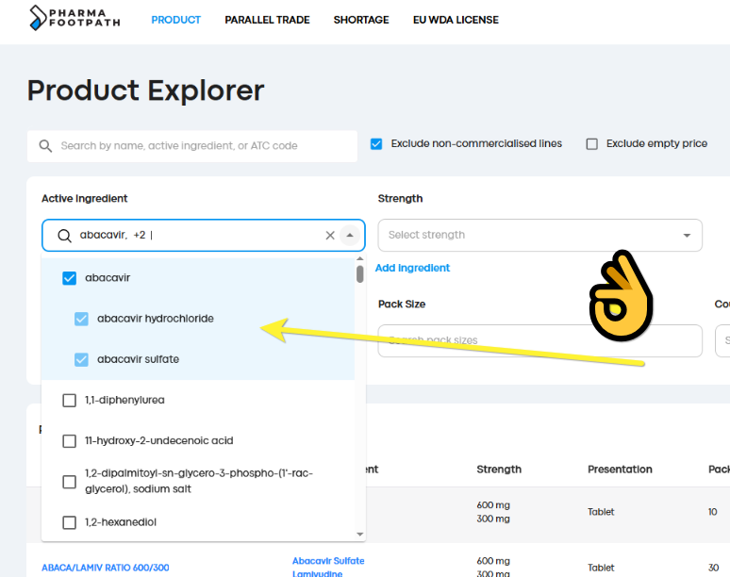The image size is (730, 577).
Task: Open the Abacavir Sulfate ingredient link
Action: [x=328, y=561]
